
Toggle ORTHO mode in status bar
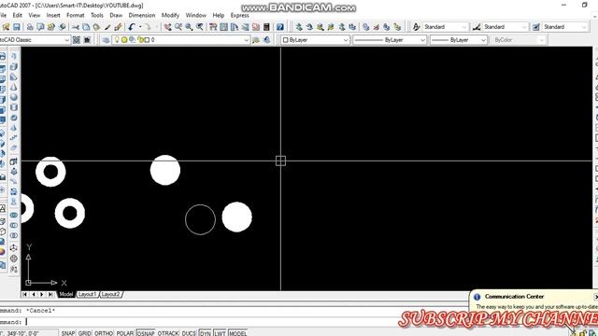[104, 333]
